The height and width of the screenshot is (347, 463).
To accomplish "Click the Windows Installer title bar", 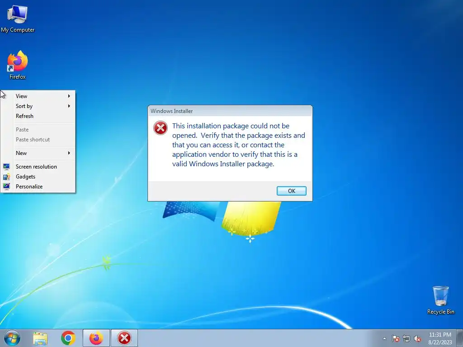I will (x=230, y=111).
